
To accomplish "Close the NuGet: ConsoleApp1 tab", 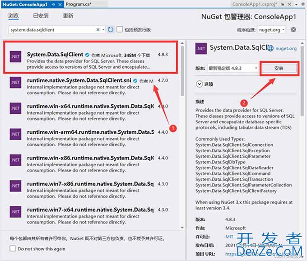I will 60,5.
